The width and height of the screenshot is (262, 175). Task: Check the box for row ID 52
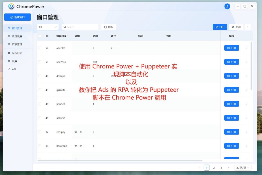coord(40,48)
